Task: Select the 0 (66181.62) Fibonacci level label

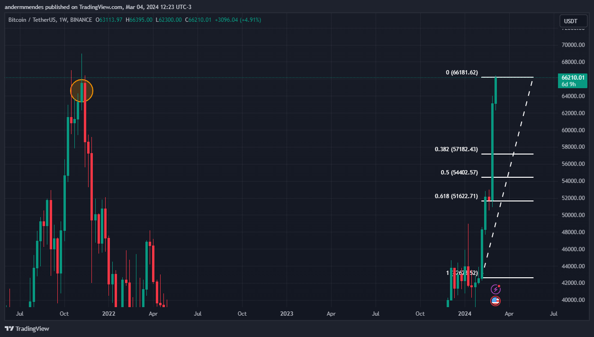Action: pyautogui.click(x=462, y=73)
